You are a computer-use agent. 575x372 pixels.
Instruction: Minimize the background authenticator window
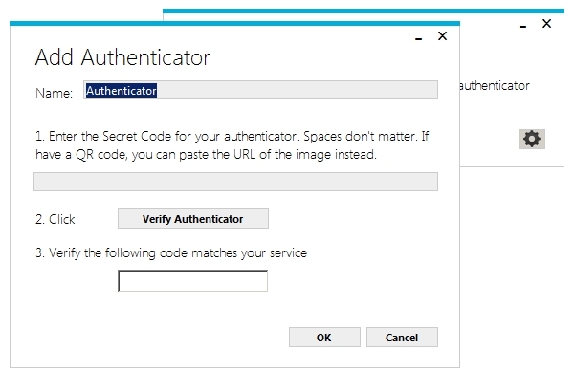[522, 25]
